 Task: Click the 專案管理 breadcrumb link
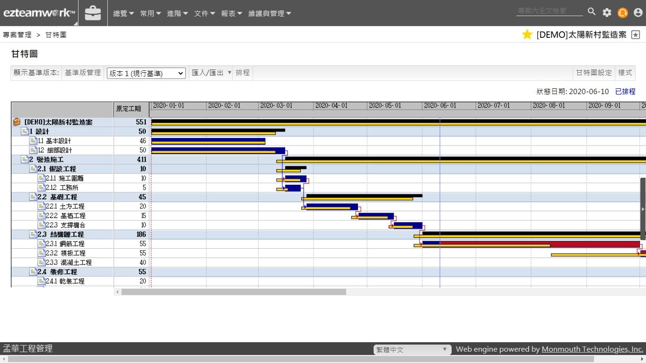click(x=17, y=35)
